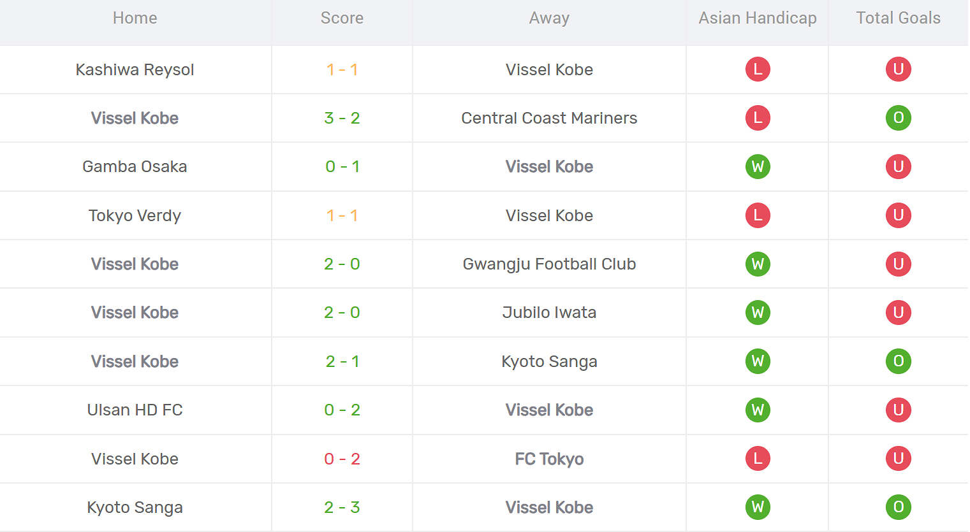The width and height of the screenshot is (970, 532).
Task: Click the 3 - 2 score vs Central Coast Mariners
Action: pos(342,118)
